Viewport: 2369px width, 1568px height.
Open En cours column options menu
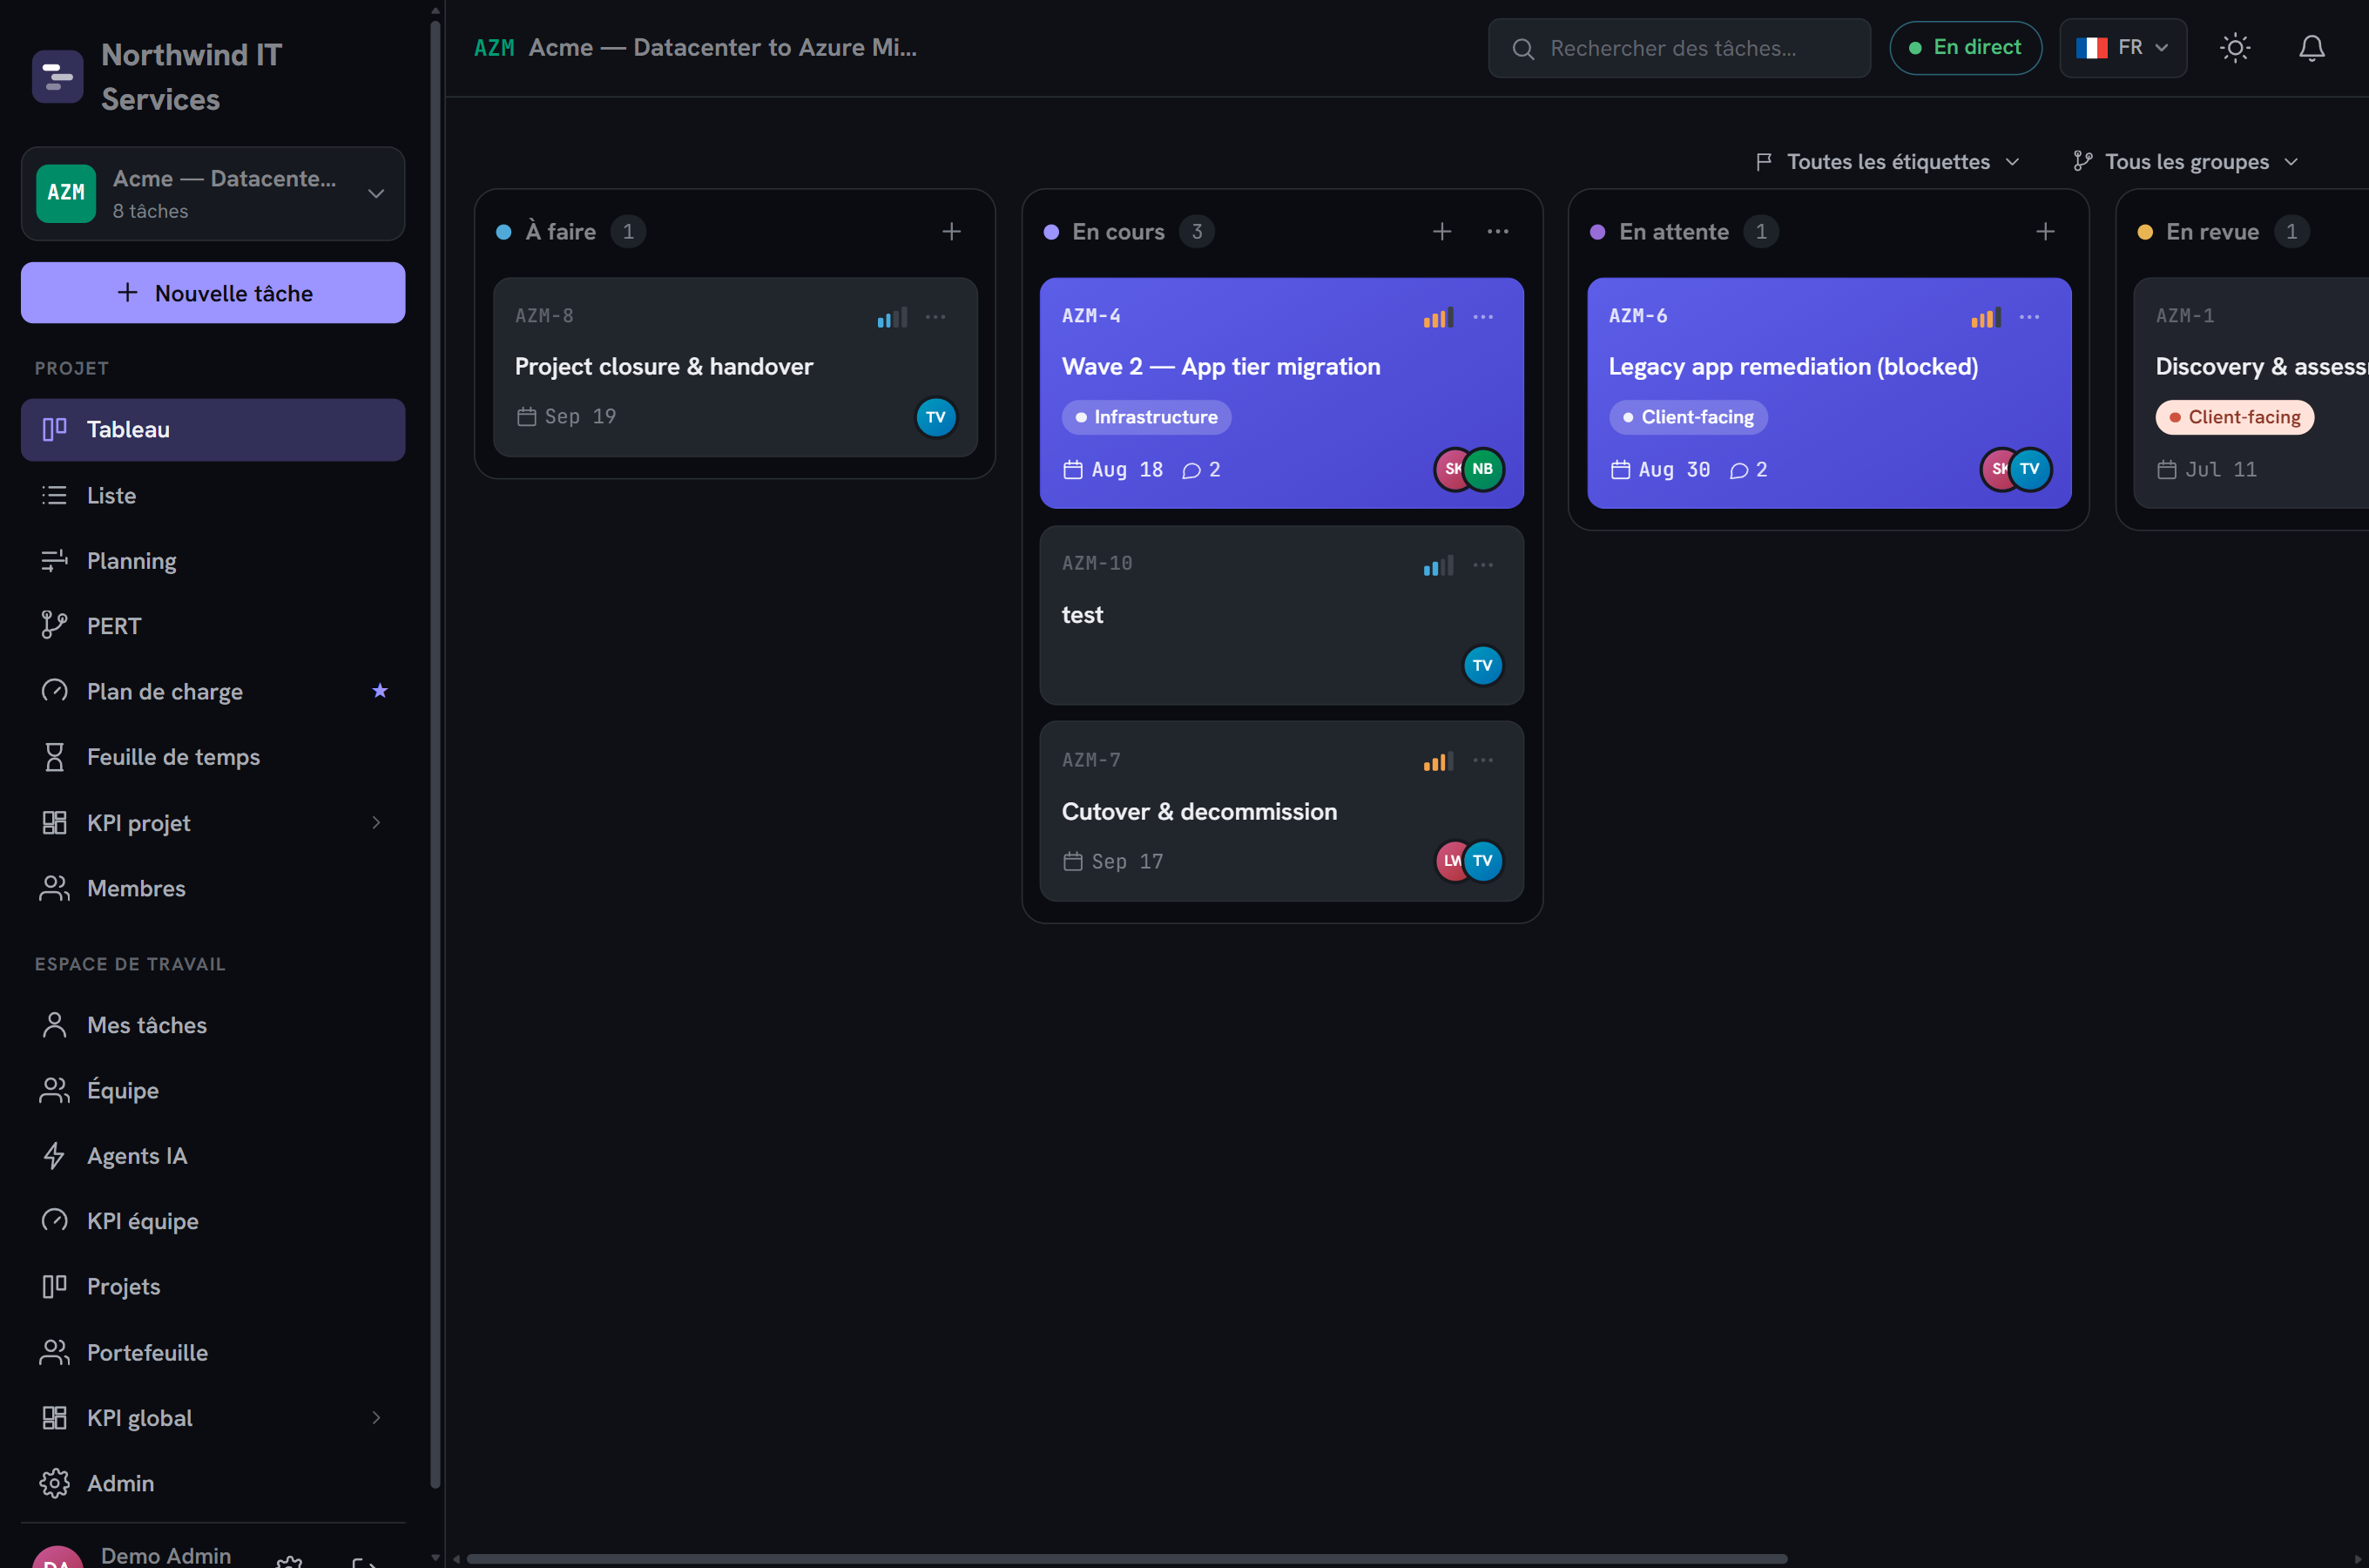click(x=1497, y=232)
